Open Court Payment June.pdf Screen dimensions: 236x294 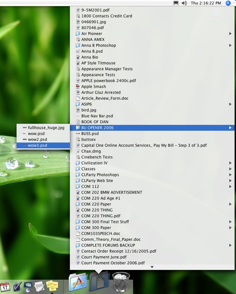tap(152, 257)
